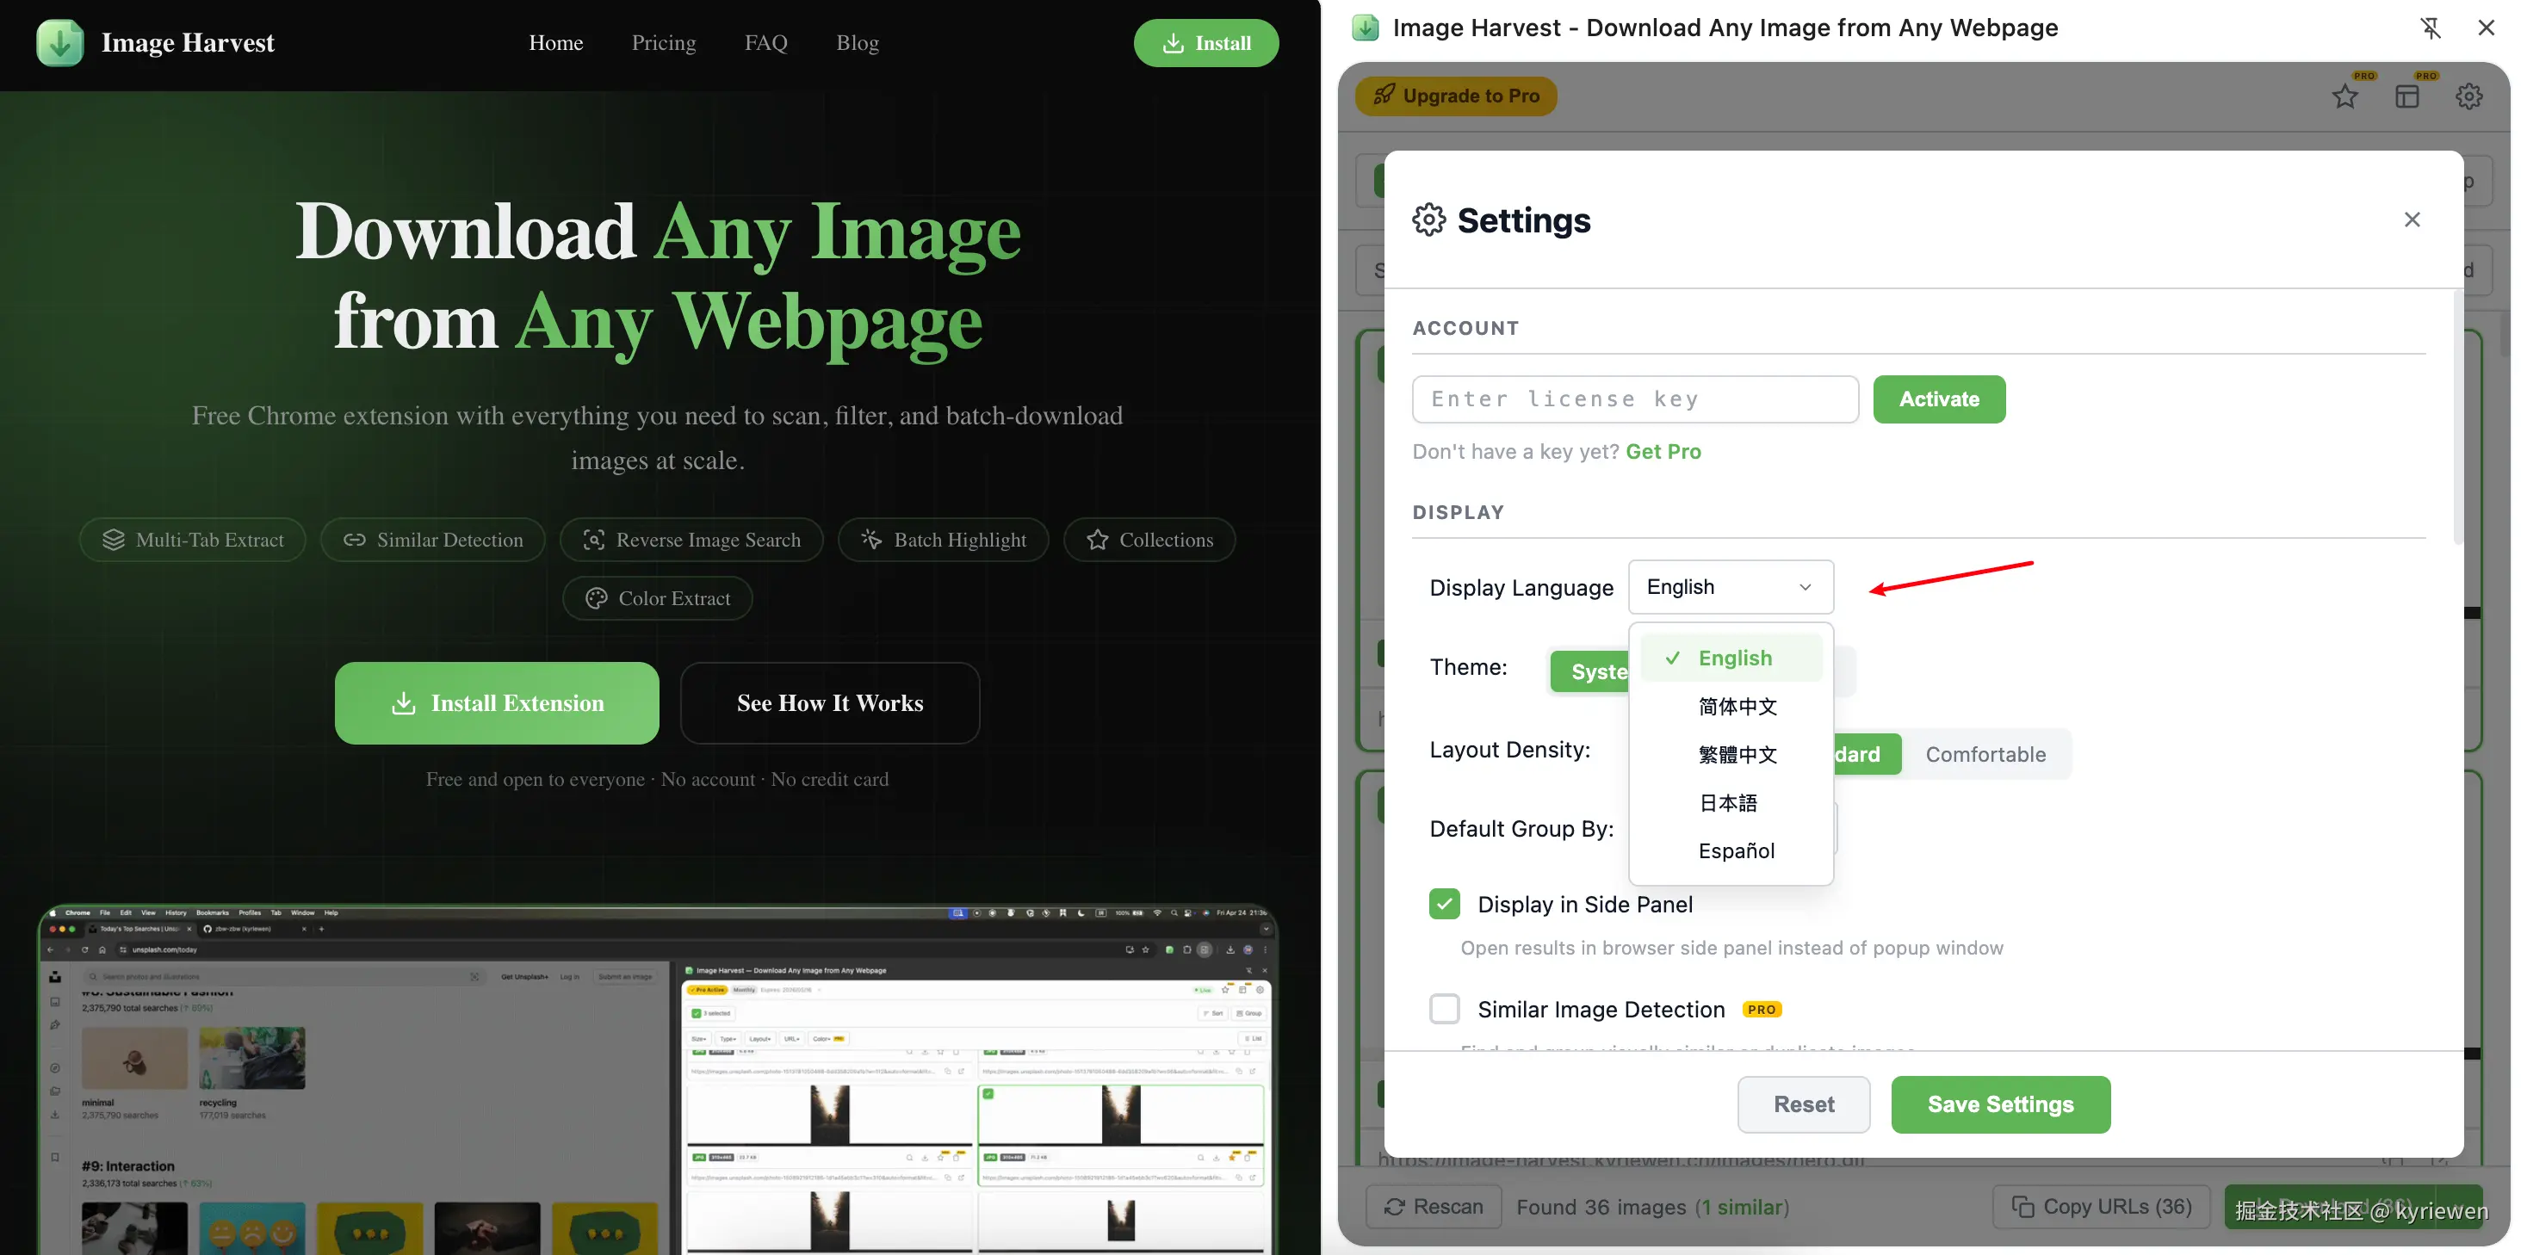Select the Similar Detection feature chip
Screen dimensions: 2521x1255
point(432,540)
